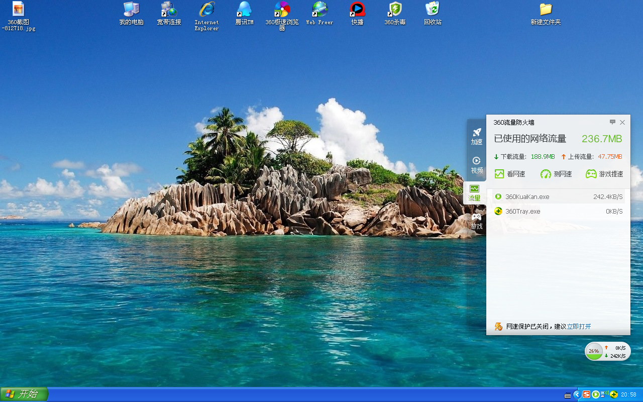This screenshot has height=402, width=643.
Task: Click the 立即打开 link
Action: click(579, 327)
